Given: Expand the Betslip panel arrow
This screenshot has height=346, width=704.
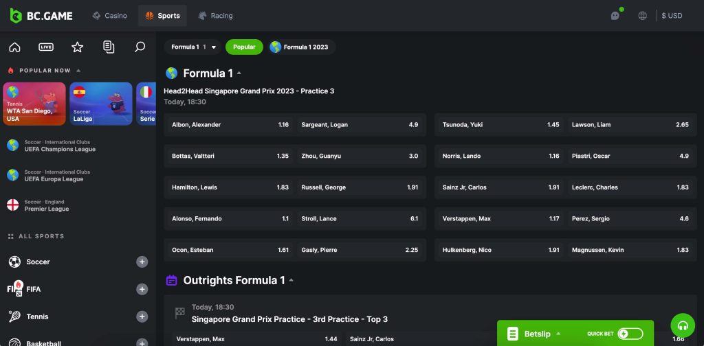Looking at the screenshot, I should 558,334.
